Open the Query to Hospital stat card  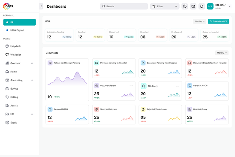click(x=215, y=35)
